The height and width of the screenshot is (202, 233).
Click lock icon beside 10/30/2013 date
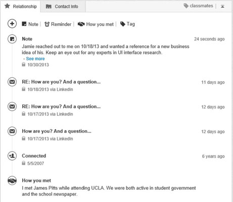(24, 65)
